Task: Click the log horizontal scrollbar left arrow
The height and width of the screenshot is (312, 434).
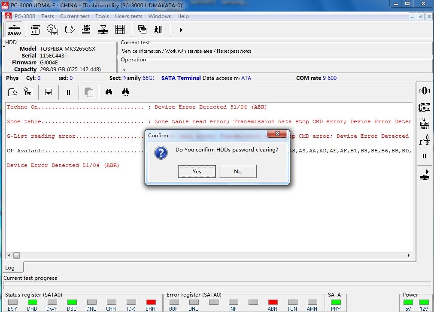Action: tap(9, 255)
